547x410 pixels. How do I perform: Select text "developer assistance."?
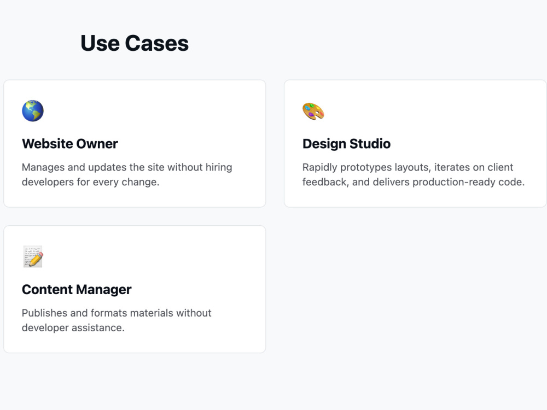(x=73, y=327)
